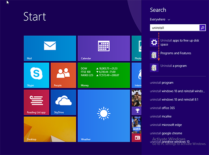
Task: Open the Weather tile
Action: click(104, 116)
